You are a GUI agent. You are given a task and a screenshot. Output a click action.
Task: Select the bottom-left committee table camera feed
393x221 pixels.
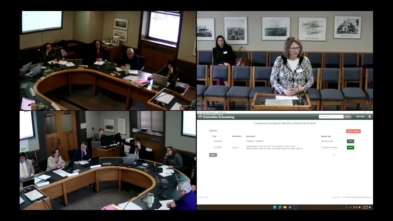click(108, 161)
